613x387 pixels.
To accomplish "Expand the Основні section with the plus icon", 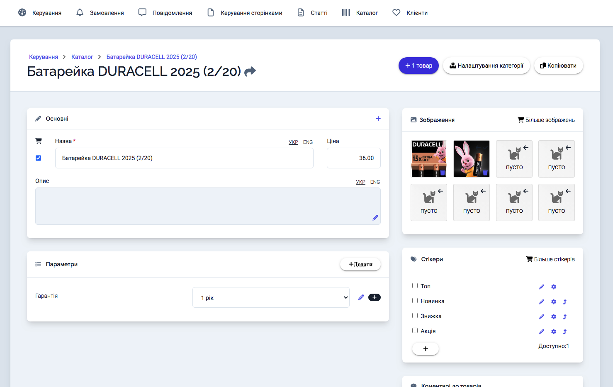I will [378, 119].
